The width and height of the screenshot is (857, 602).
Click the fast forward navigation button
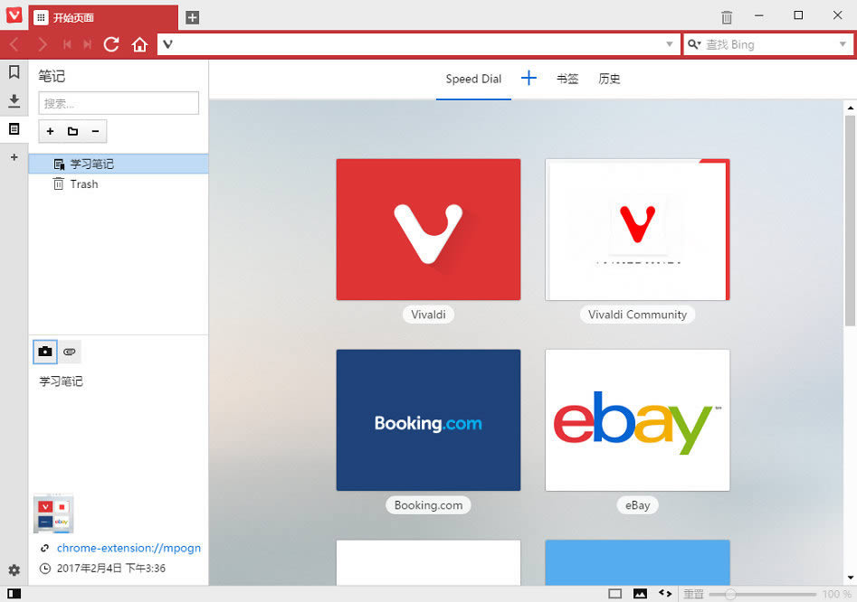pos(88,44)
